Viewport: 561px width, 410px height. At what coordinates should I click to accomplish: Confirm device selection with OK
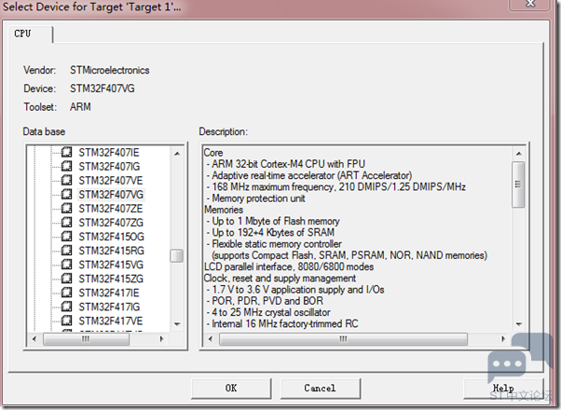230,388
